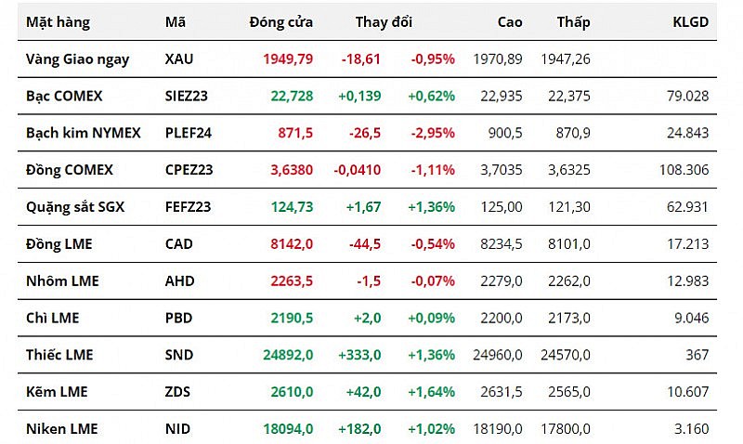Image resolution: width=743 pixels, height=444 pixels.
Task: Select the closing price 8142,0 for Đồng LME
Action: (x=292, y=244)
